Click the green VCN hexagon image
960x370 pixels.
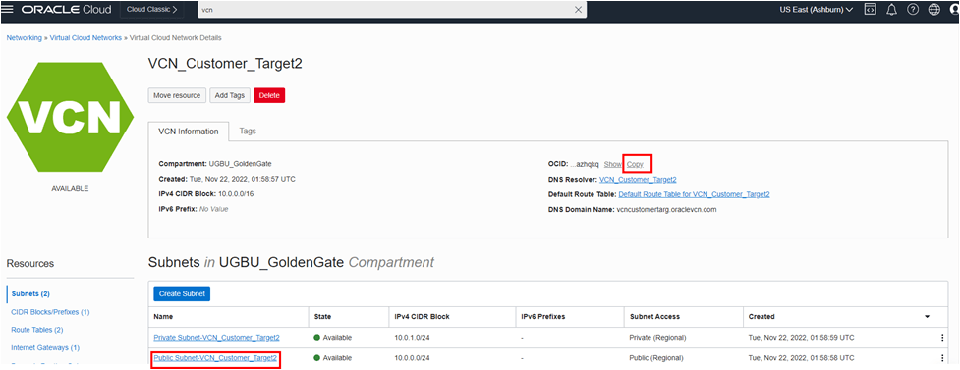point(70,117)
